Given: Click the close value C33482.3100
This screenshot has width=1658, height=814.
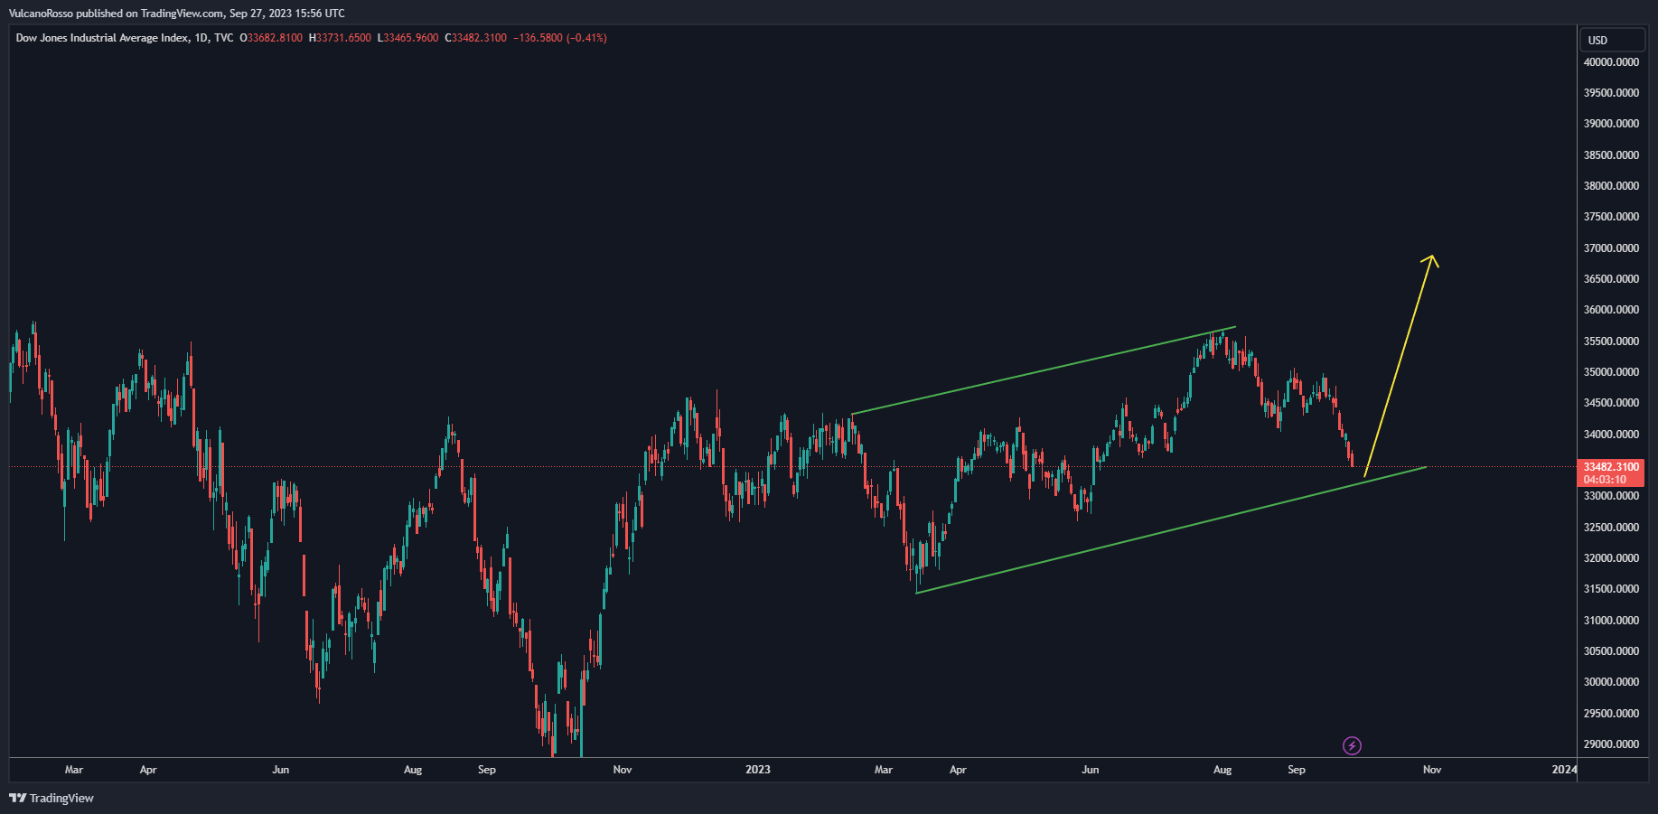Looking at the screenshot, I should coord(476,38).
